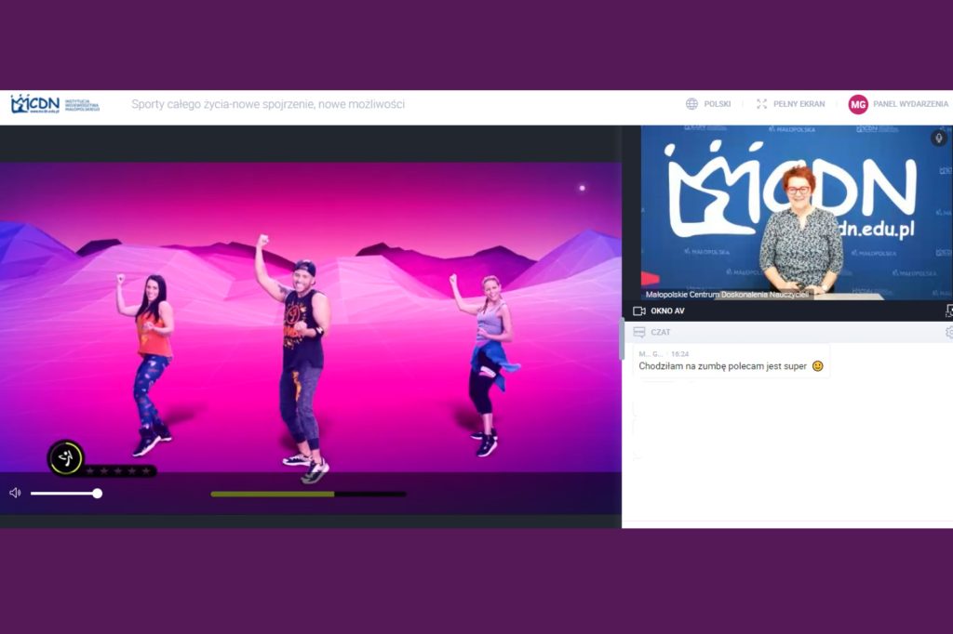Expand the AV window using corner icon

948,310
